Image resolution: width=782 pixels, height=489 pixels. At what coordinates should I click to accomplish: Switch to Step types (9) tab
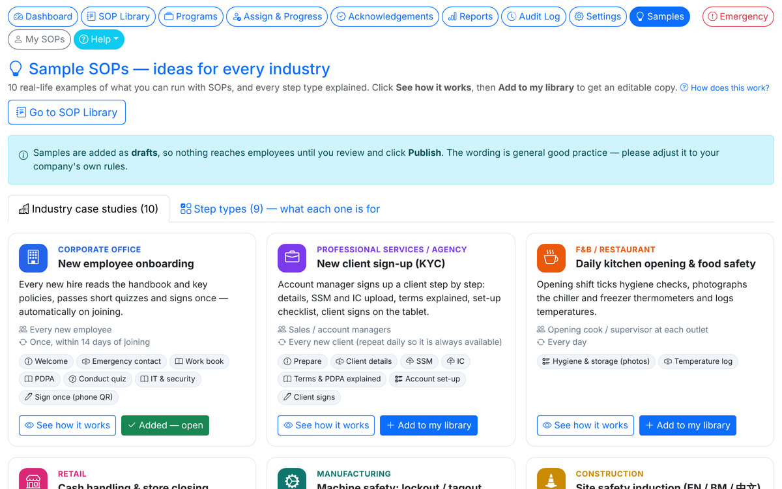280,209
